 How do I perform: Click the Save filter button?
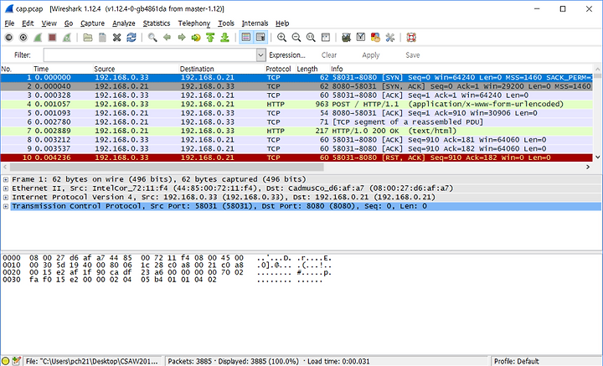(x=413, y=55)
